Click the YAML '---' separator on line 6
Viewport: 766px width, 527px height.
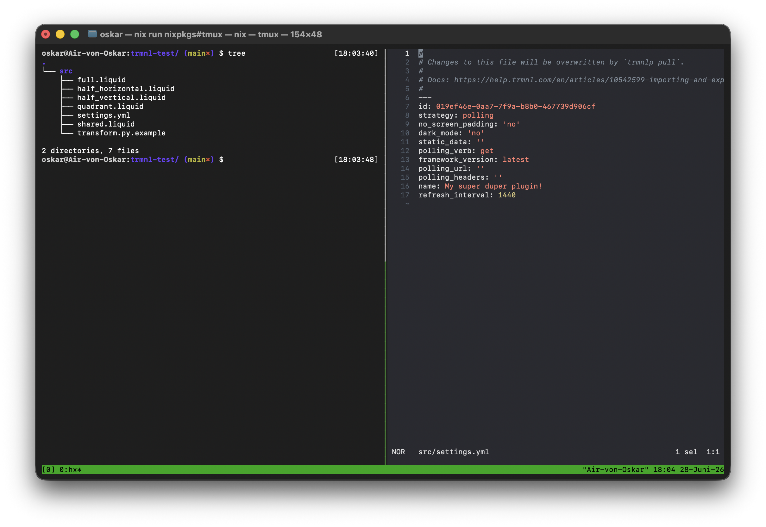(x=425, y=98)
